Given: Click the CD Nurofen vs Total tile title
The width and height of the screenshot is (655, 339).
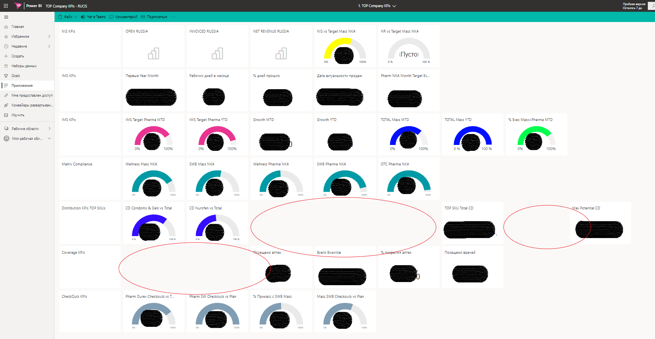Looking at the screenshot, I should (x=205, y=208).
